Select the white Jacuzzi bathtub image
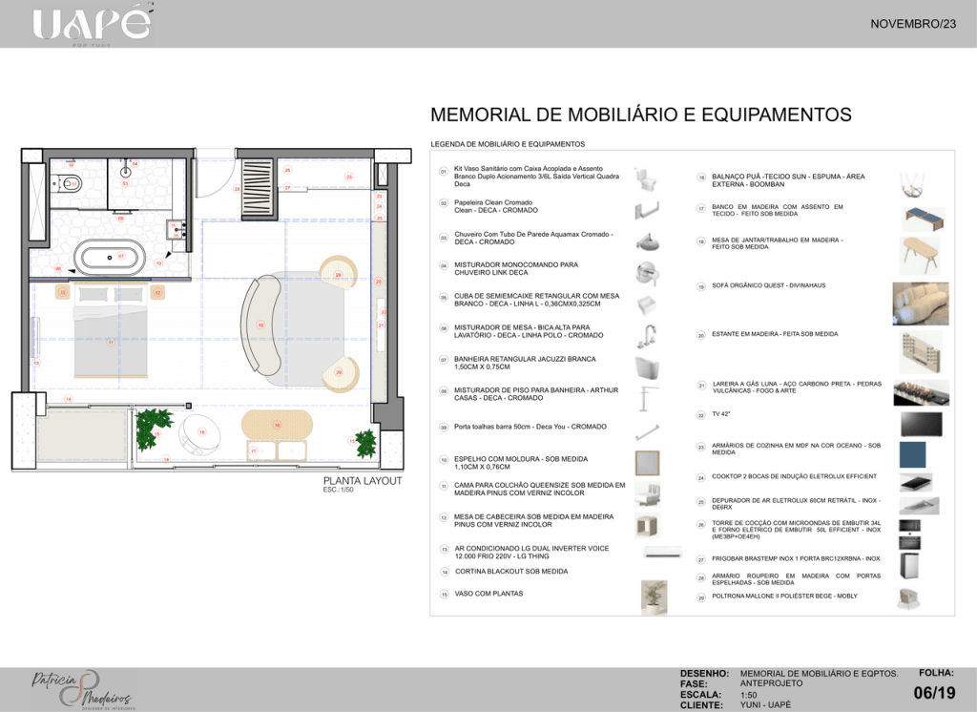Image resolution: width=977 pixels, height=712 pixels. (647, 367)
